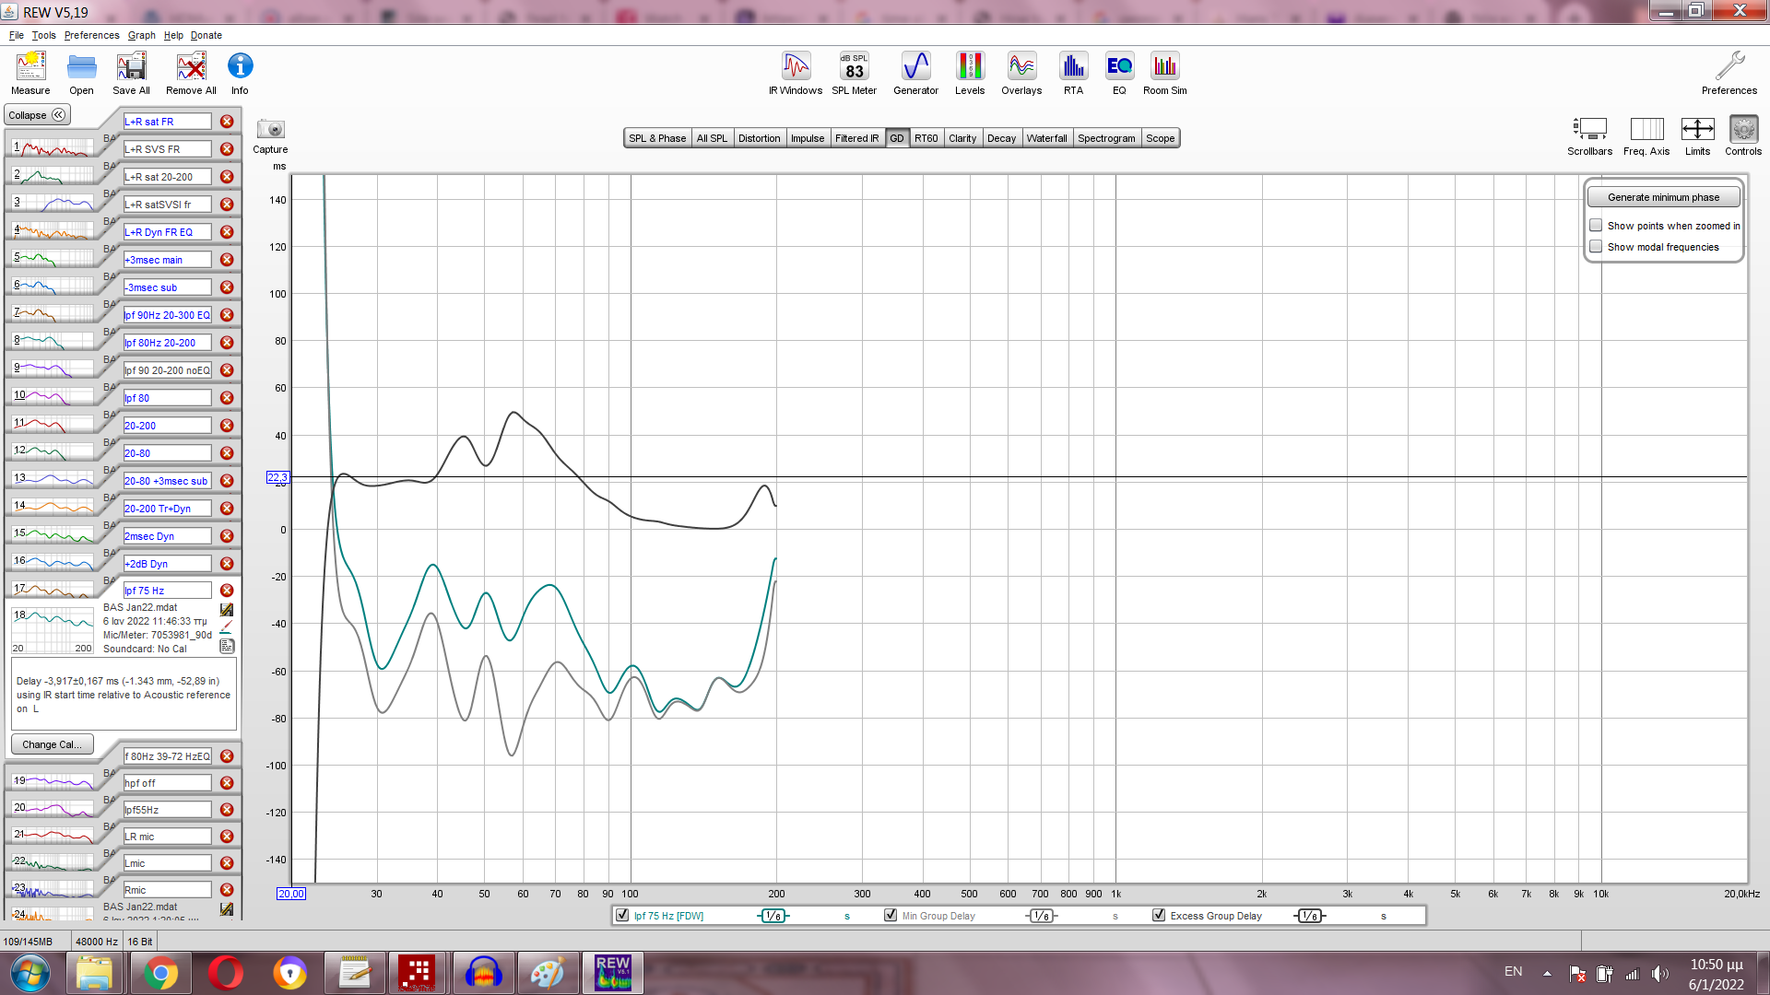Switch to the Waterfall tab
The image size is (1770, 995).
pyautogui.click(x=1046, y=138)
